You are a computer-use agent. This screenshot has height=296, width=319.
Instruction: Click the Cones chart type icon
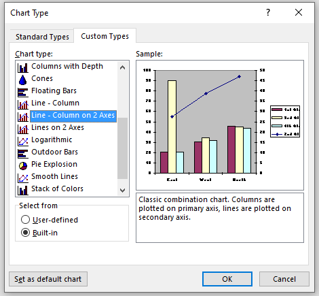coord(23,80)
